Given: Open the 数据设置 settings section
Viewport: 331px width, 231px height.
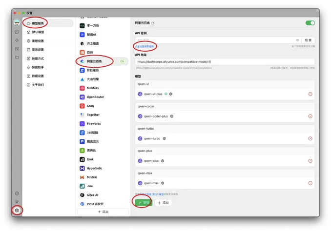Looking at the screenshot, I should click(x=49, y=76).
